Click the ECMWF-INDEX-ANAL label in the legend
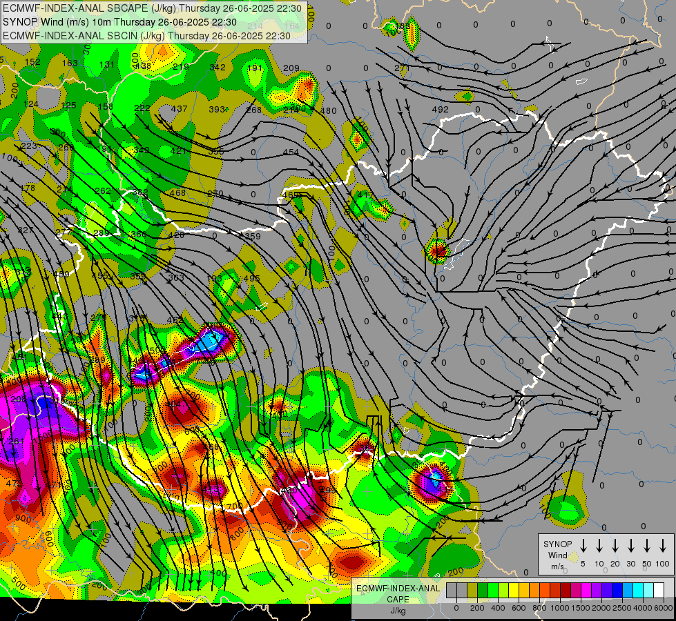676x621 pixels. pyautogui.click(x=398, y=589)
